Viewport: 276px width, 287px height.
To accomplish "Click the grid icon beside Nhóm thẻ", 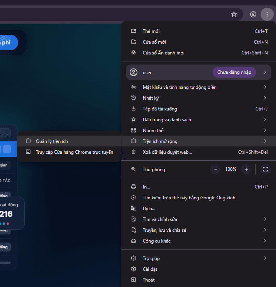I will [x=134, y=130].
